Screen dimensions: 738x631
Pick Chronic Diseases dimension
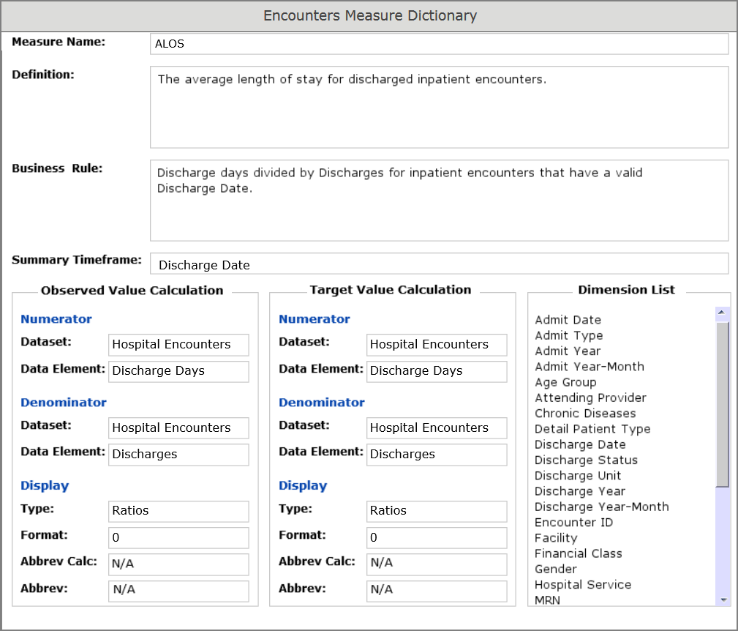(585, 414)
